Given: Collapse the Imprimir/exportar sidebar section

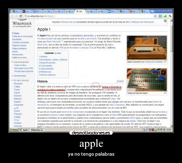Looking at the screenshot, I should (x=20, y=62).
